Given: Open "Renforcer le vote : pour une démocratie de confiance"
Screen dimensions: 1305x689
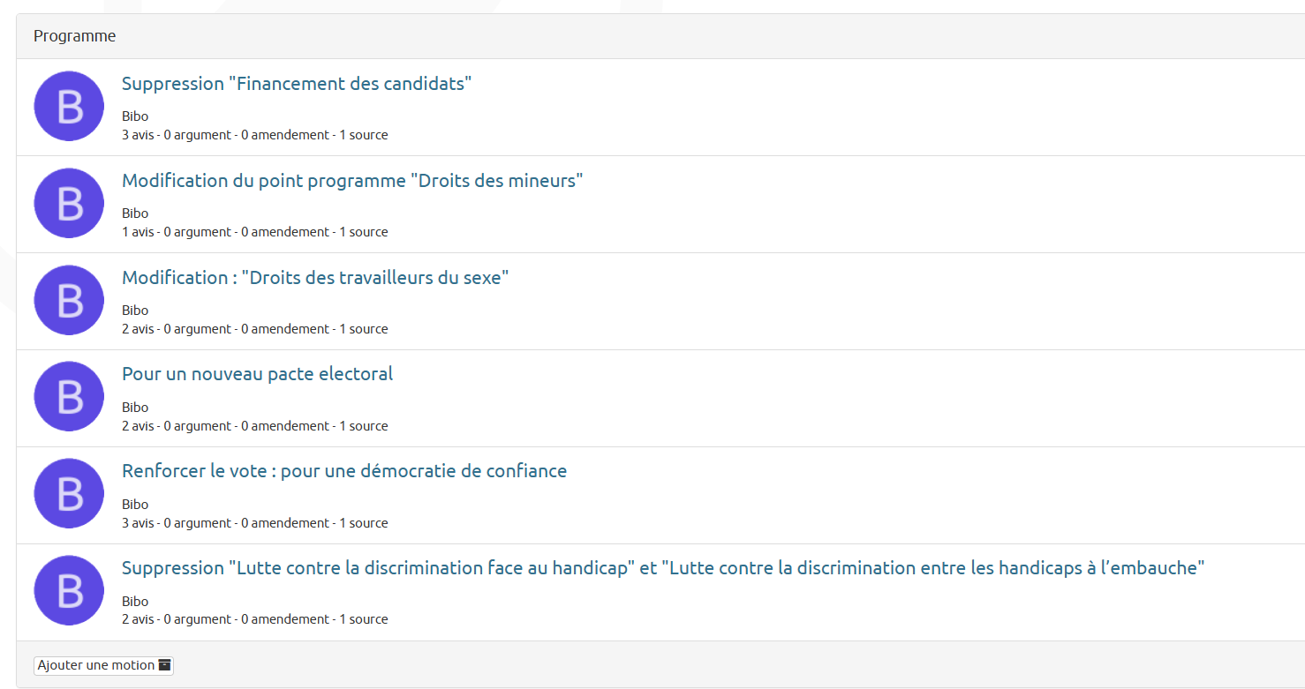Looking at the screenshot, I should point(344,471).
